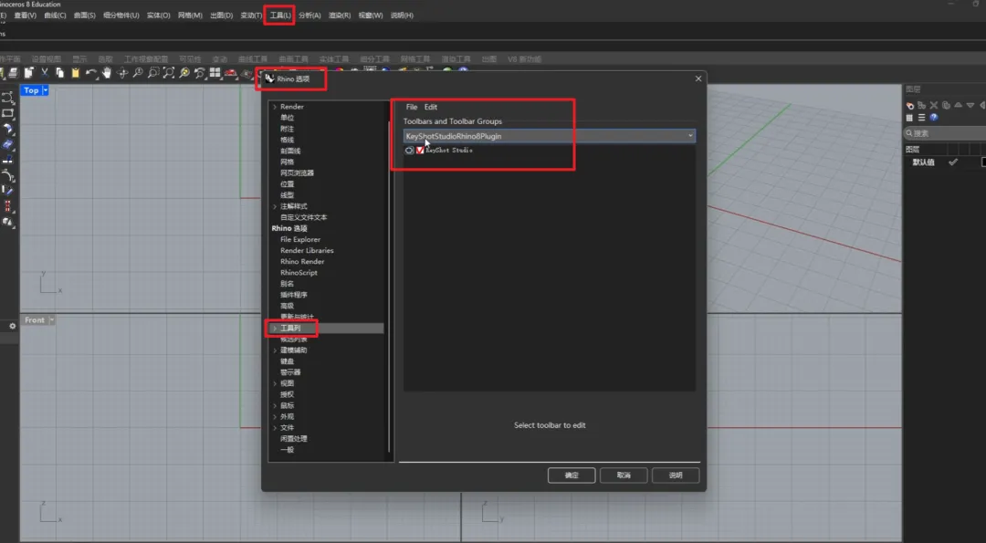Select 插件程序 in options tree
The width and height of the screenshot is (986, 543).
pyautogui.click(x=294, y=295)
